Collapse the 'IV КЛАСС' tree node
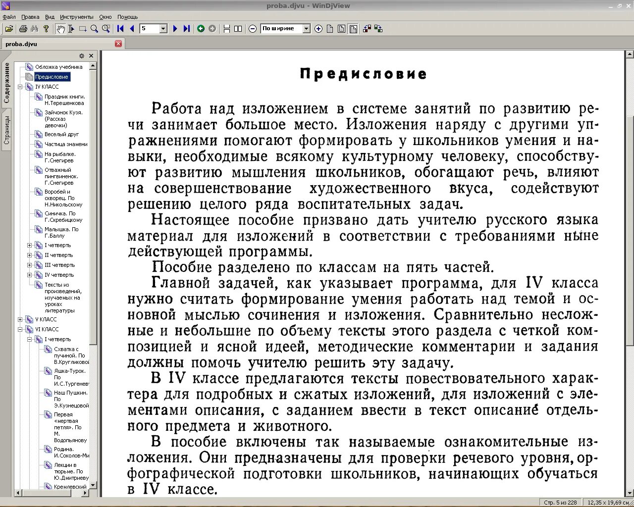Viewport: 634px width, 507px height. tap(20, 87)
